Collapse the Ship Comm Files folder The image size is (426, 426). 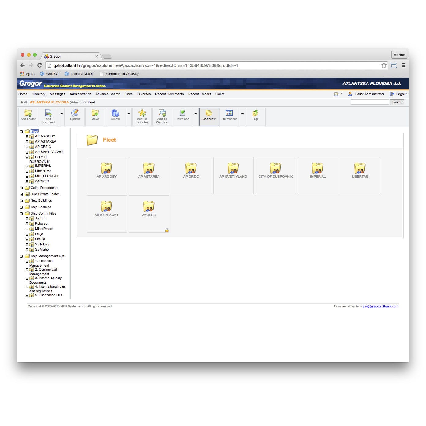(x=21, y=213)
